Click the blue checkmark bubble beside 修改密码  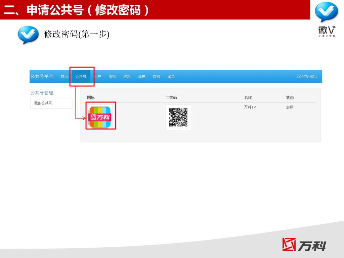coord(28,35)
